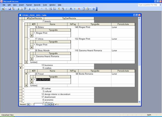Open Microsoft Access Help icon
162x117 pixels.
click(x=94, y=9)
